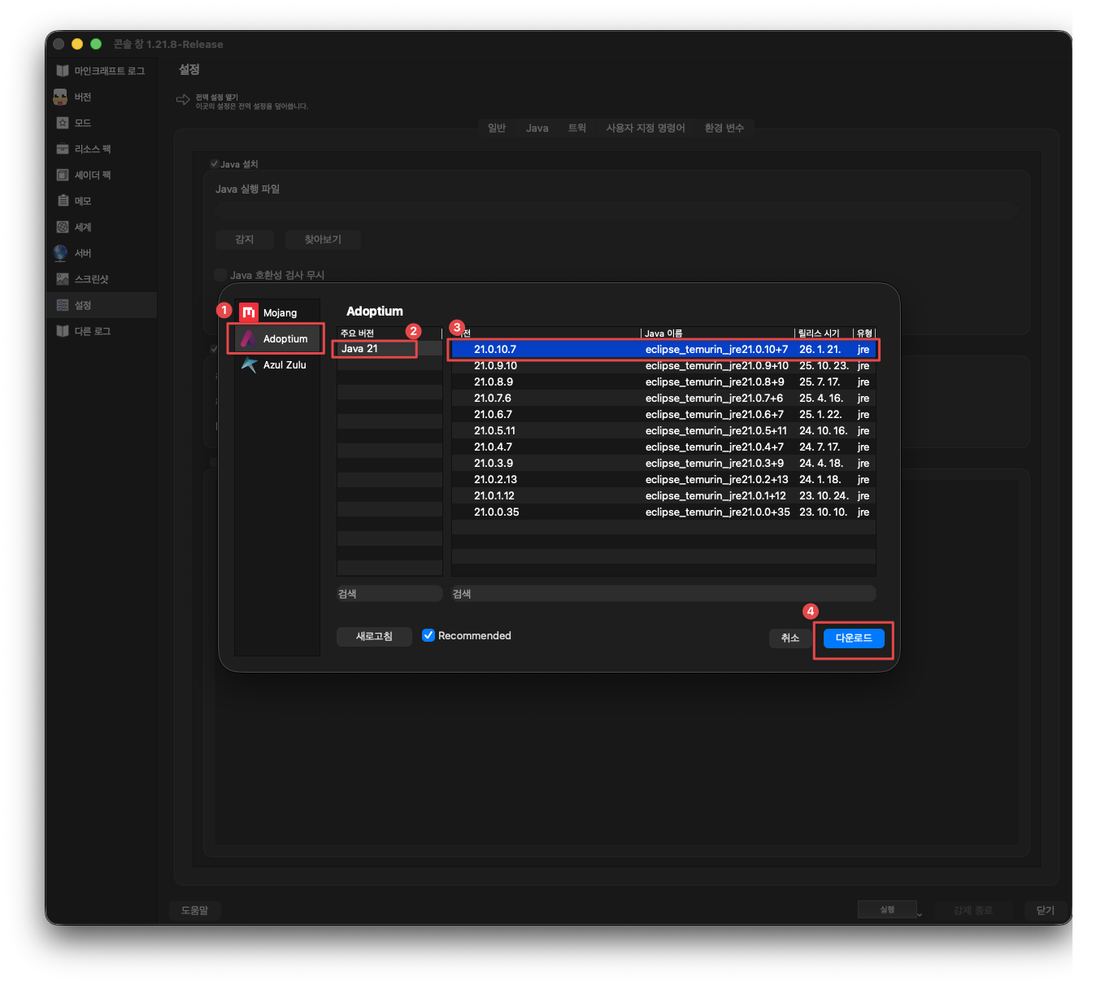Open the 세계 sidebar icon
This screenshot has width=1118, height=985.
tap(62, 227)
